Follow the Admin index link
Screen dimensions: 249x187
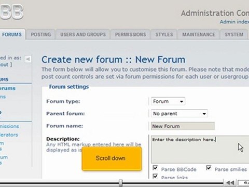[234, 22]
